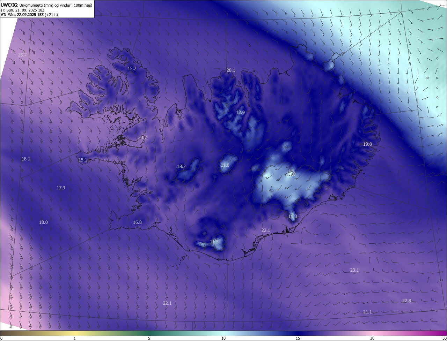Click the 16.8 value label on the map
This screenshot has width=447, height=341.
point(138,222)
